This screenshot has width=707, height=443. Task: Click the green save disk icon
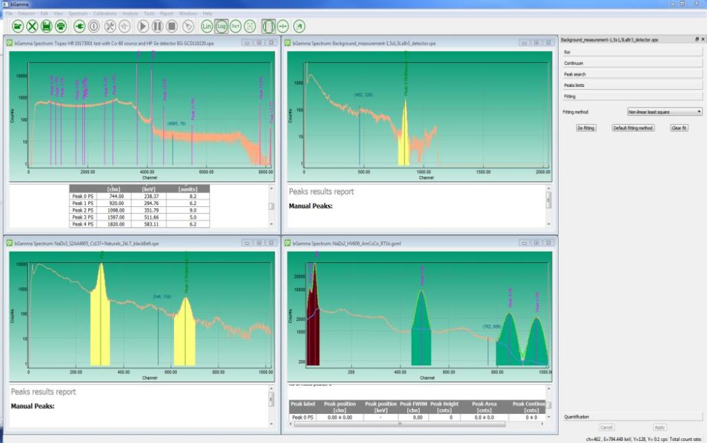46,26
